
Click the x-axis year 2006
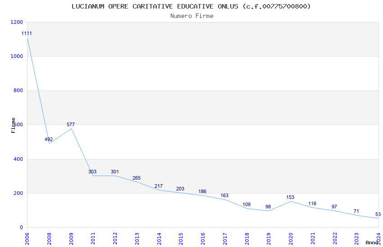tap(27, 238)
